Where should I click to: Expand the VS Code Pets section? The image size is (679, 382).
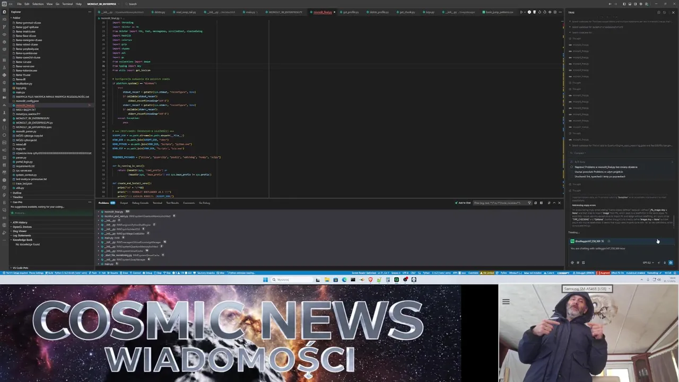pyautogui.click(x=20, y=268)
